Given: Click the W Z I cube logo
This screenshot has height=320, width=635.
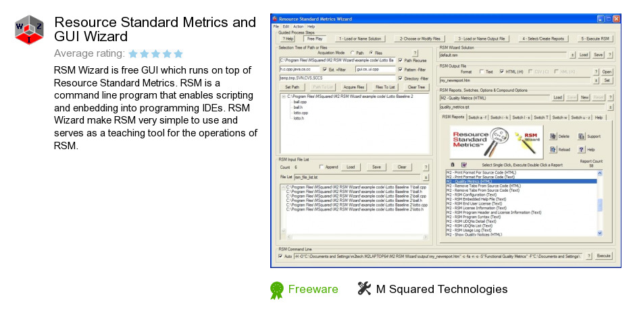Looking at the screenshot, I should (x=29, y=30).
